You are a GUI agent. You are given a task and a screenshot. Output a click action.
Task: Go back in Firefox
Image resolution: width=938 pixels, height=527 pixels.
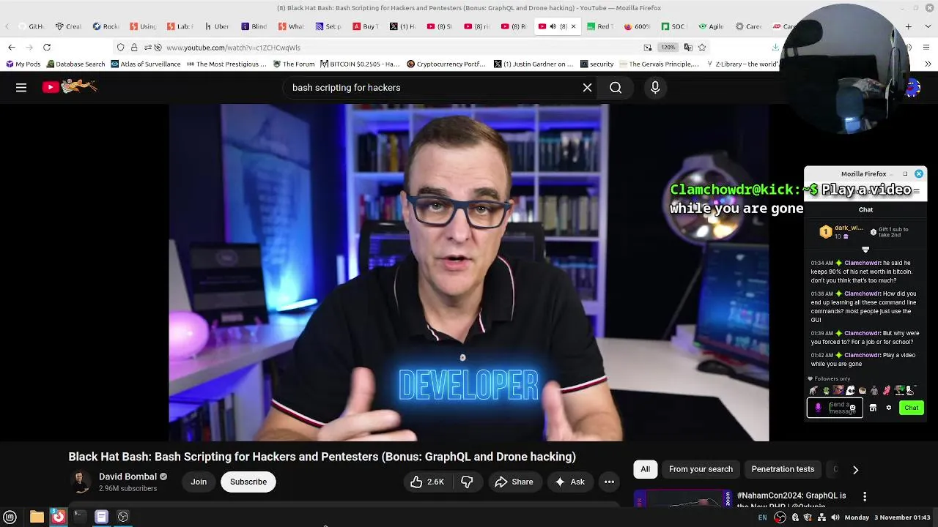click(x=12, y=47)
